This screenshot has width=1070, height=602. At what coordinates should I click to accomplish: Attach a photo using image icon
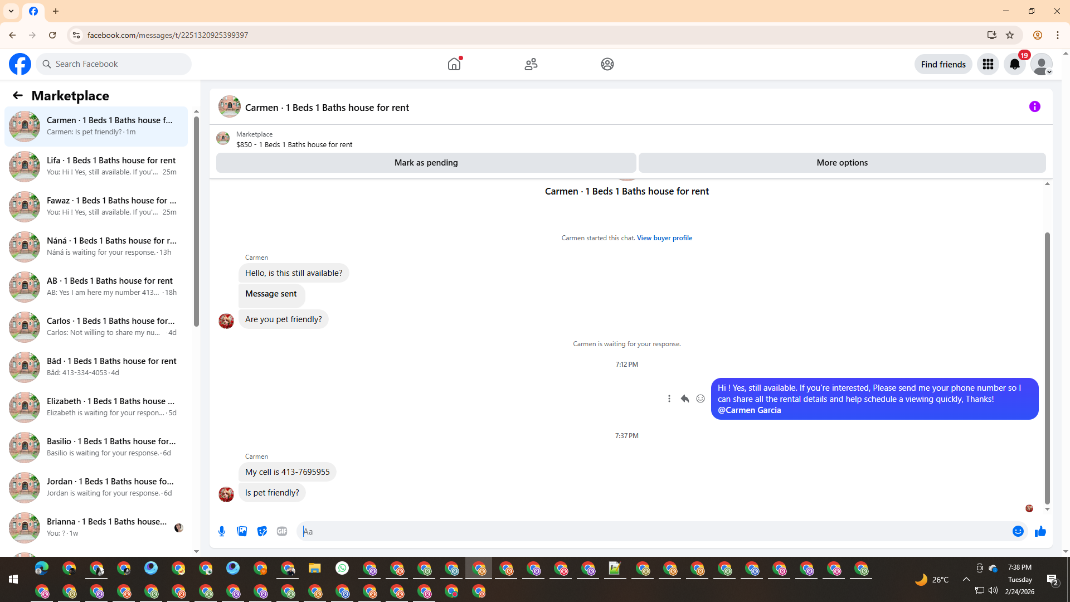242,531
